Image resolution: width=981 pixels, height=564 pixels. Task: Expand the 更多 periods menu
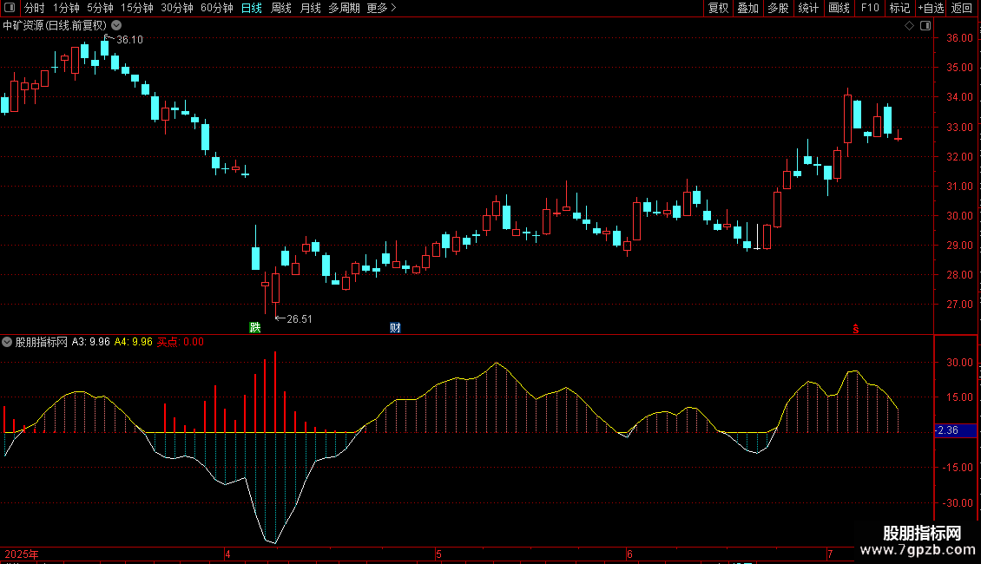382,8
